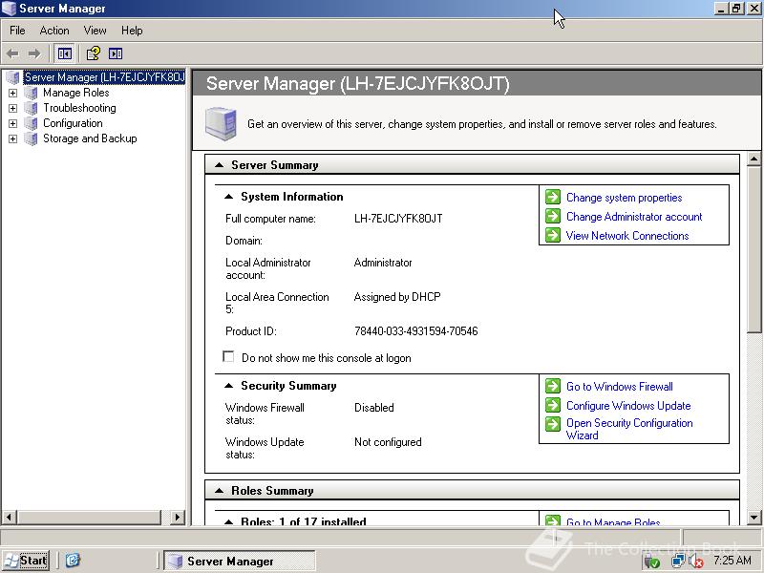
Task: Click the quick launch icon next to Start
Action: pyautogui.click(x=73, y=561)
